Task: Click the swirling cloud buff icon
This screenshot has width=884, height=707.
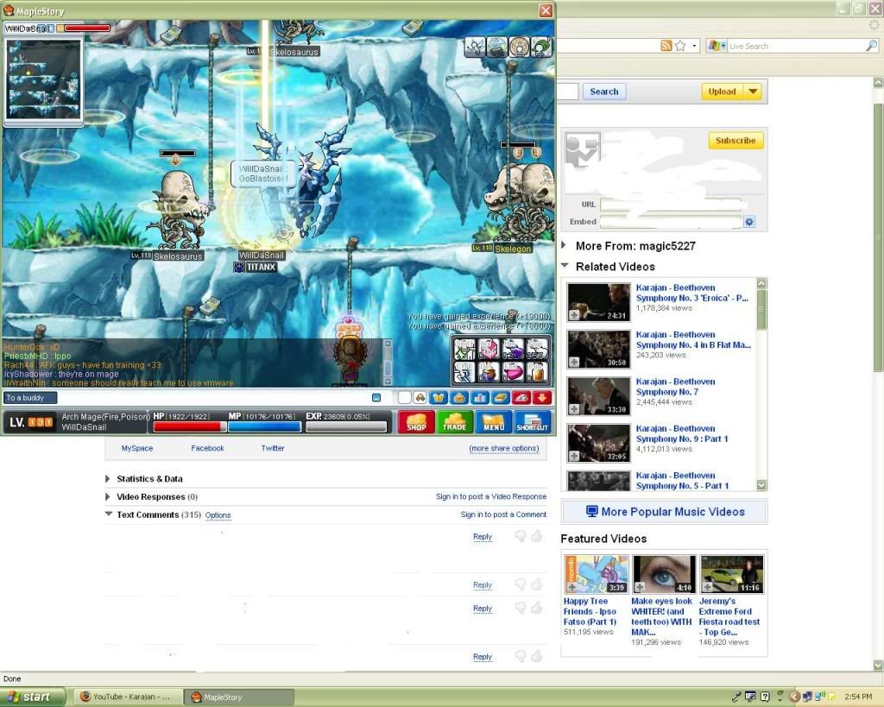Action: point(496,47)
